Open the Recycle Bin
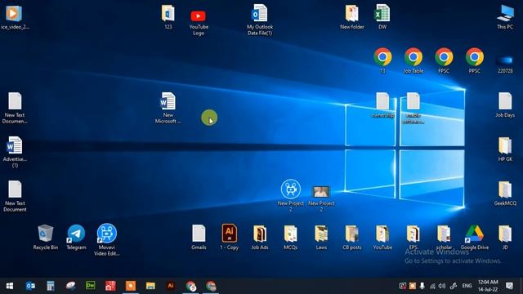 click(46, 234)
